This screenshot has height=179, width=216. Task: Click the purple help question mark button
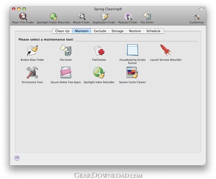point(17,158)
